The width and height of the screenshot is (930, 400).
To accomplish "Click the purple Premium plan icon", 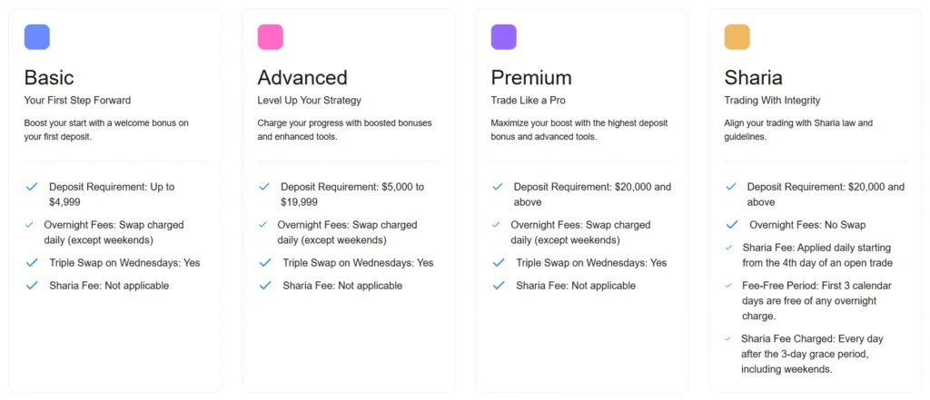I will 503,37.
